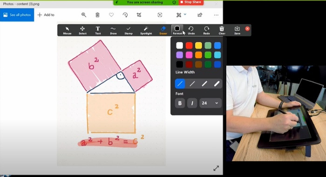The height and width of the screenshot is (177, 326).
Task: Choose the blue swatch in top row
Action: click(x=217, y=45)
